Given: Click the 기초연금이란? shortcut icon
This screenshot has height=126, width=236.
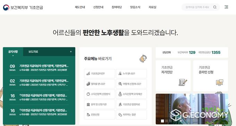Looking at the screenshot, I should point(88,74).
